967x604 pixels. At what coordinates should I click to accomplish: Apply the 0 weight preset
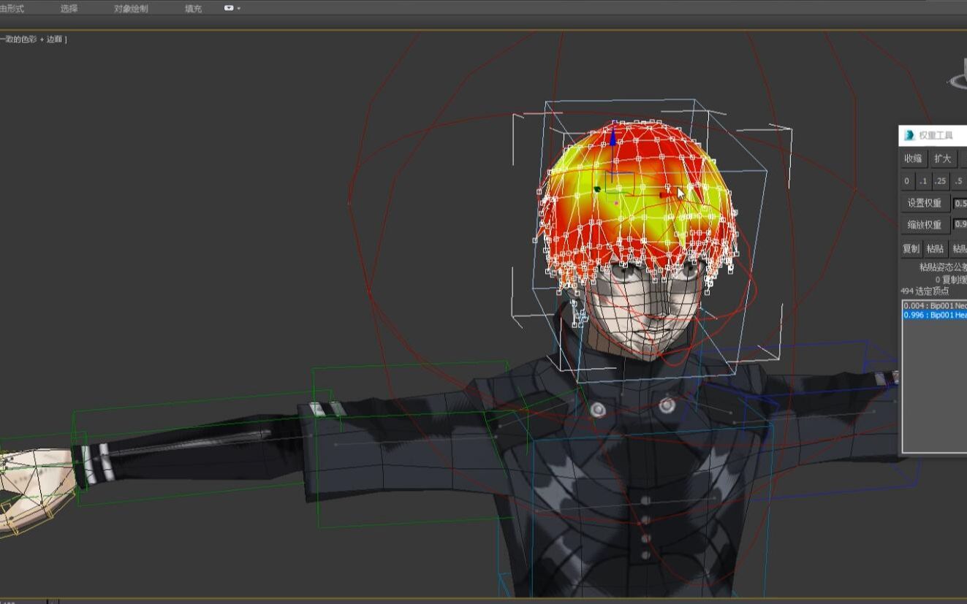(x=906, y=180)
